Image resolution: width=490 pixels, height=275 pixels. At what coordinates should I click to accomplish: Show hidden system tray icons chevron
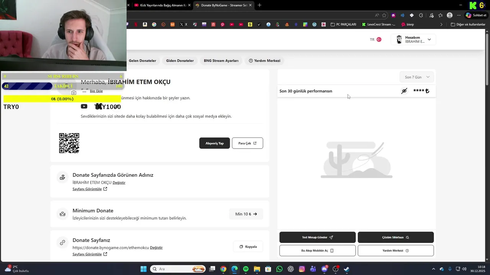(433, 269)
